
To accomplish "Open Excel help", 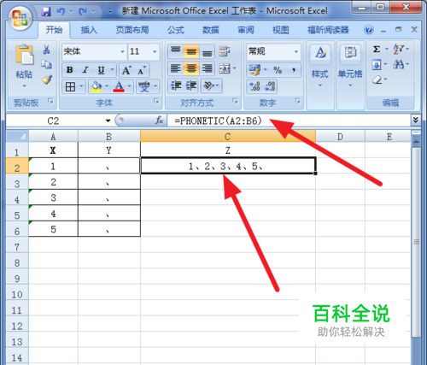I will click(369, 30).
